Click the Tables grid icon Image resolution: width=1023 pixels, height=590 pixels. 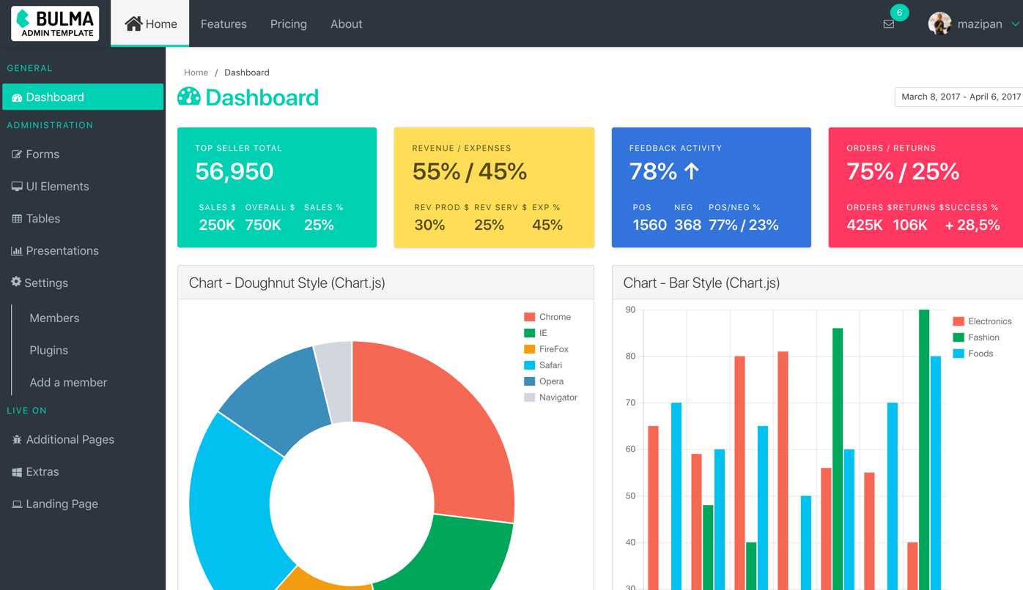pyautogui.click(x=17, y=219)
